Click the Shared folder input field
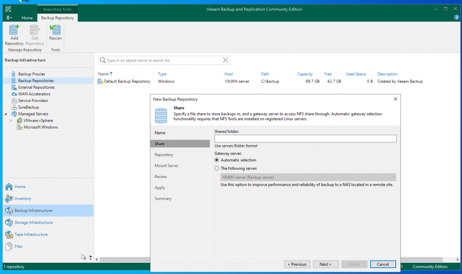The height and width of the screenshot is (274, 462). (x=305, y=139)
